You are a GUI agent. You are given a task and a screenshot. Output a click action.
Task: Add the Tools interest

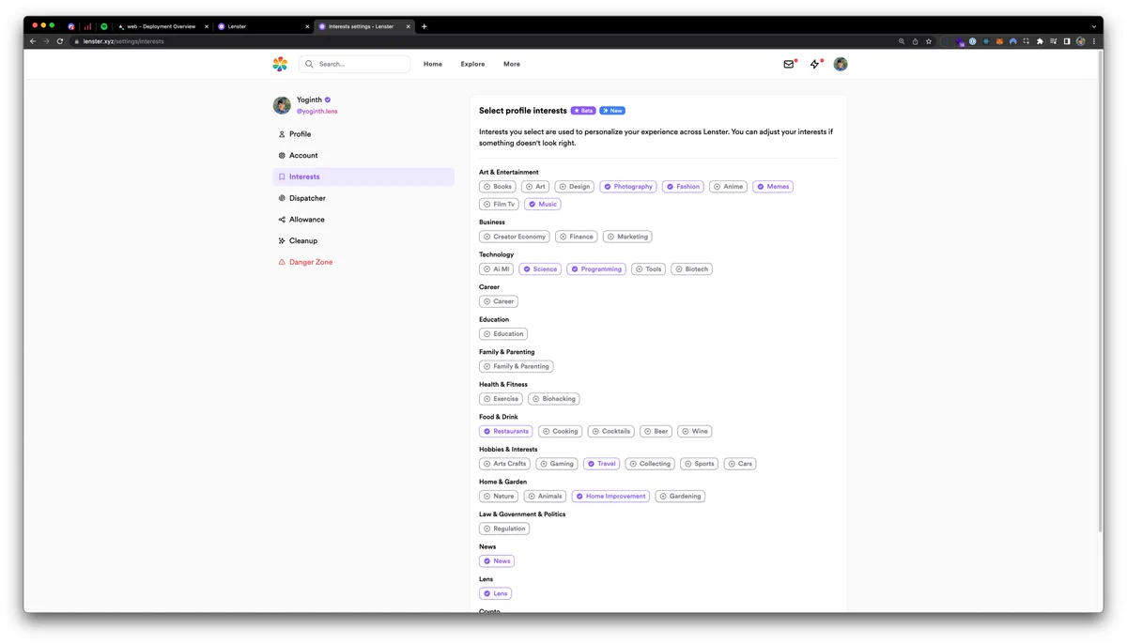click(x=649, y=269)
